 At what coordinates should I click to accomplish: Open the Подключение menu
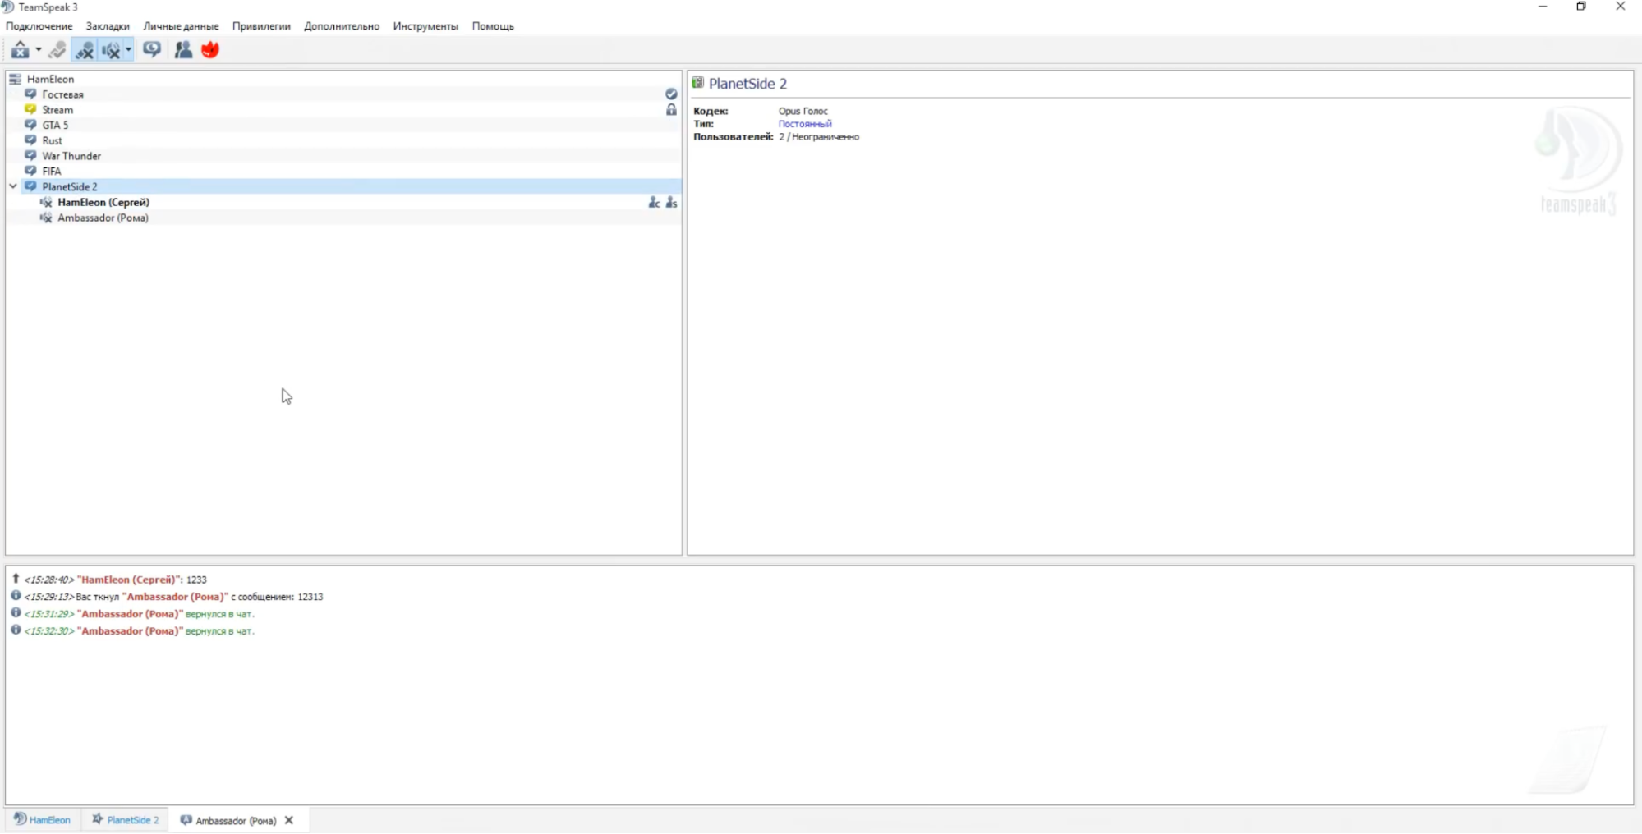[x=39, y=26]
